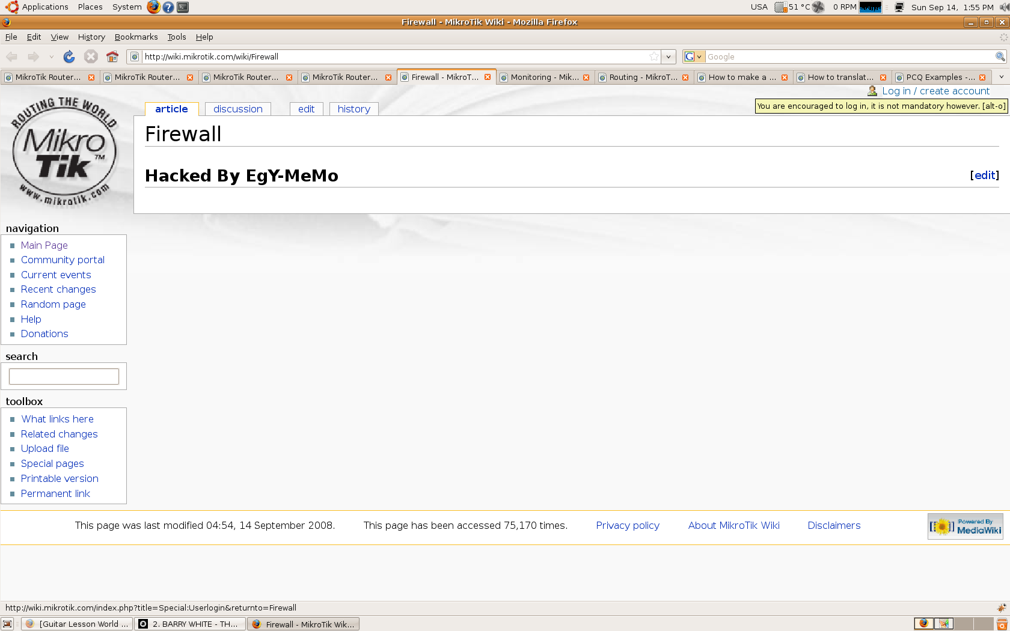
Task: Open the Edit menu
Action: [x=34, y=37]
